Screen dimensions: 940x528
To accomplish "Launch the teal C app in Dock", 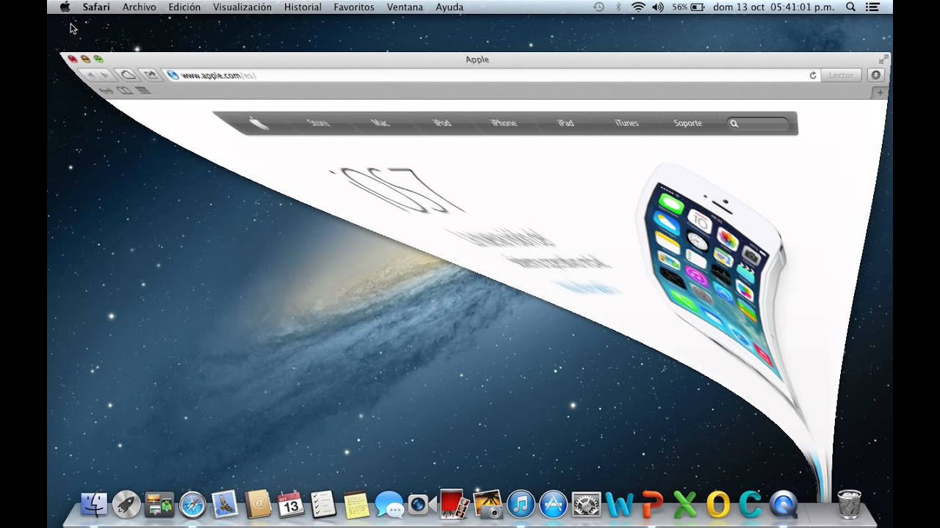I will pyautogui.click(x=750, y=505).
